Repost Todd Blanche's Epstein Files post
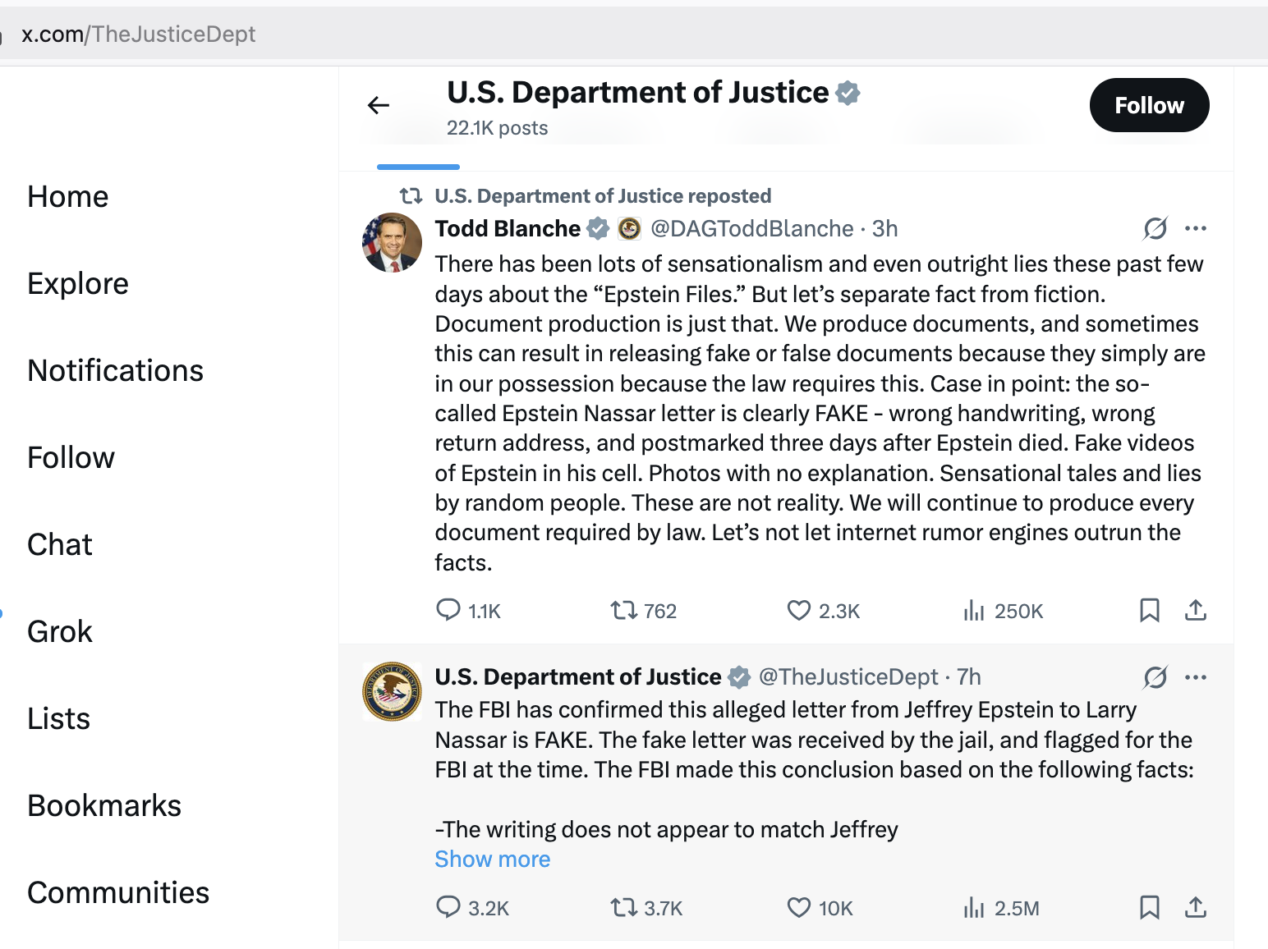 pos(624,610)
